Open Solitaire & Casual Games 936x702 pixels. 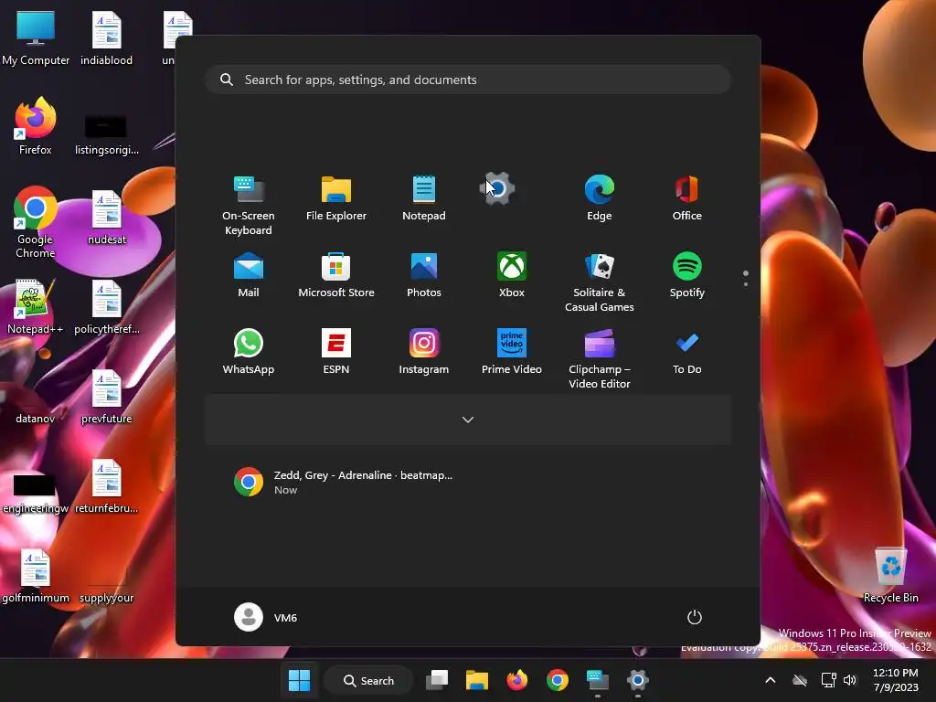pos(600,282)
